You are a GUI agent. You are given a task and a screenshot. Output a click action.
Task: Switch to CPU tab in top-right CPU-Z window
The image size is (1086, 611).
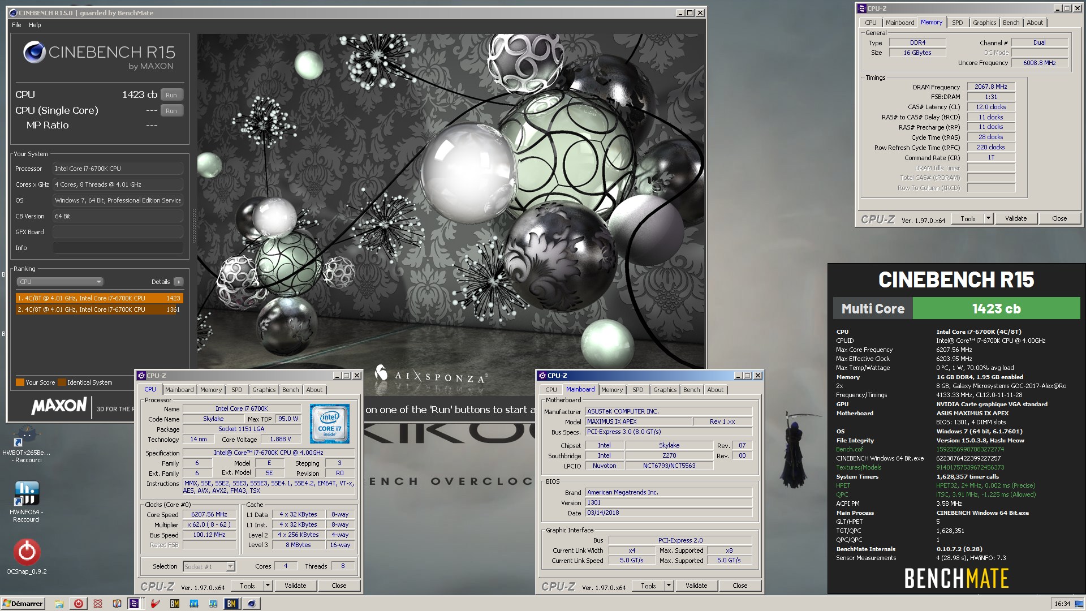tap(871, 23)
